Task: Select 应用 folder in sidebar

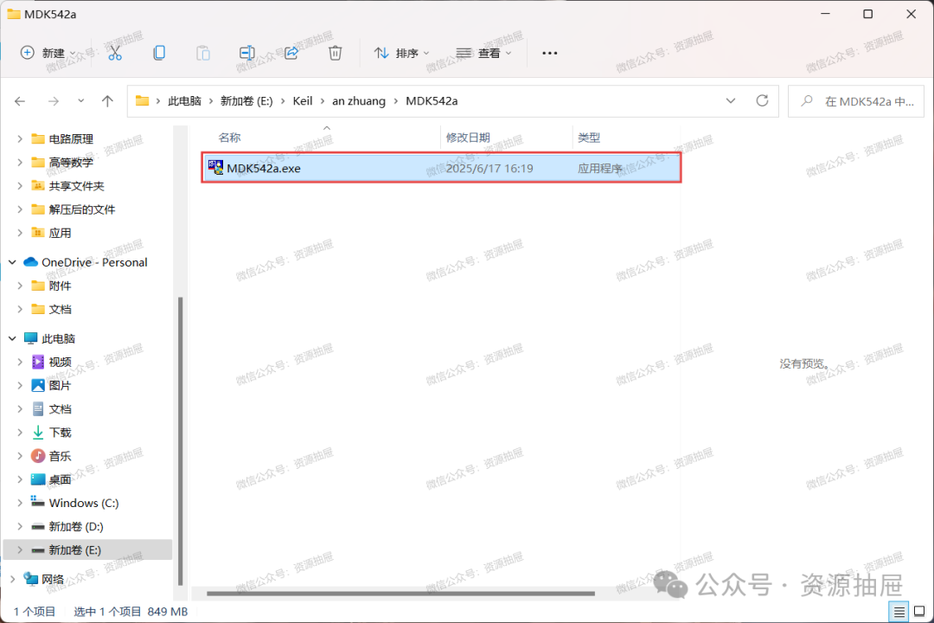Action: coord(60,233)
